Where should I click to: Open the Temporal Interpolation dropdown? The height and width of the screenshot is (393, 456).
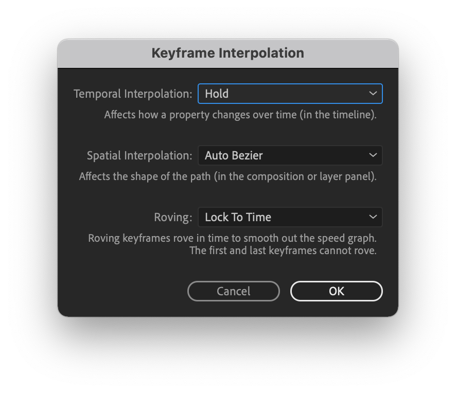tap(290, 94)
